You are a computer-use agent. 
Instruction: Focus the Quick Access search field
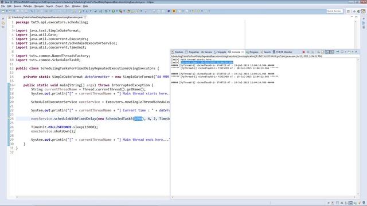click(335, 11)
